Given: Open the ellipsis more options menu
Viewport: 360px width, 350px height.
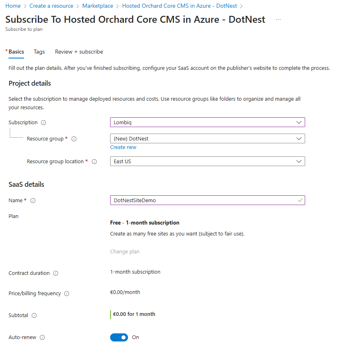Looking at the screenshot, I should coord(278,20).
